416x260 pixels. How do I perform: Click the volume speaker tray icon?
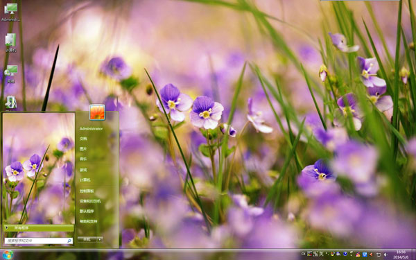click(385, 254)
